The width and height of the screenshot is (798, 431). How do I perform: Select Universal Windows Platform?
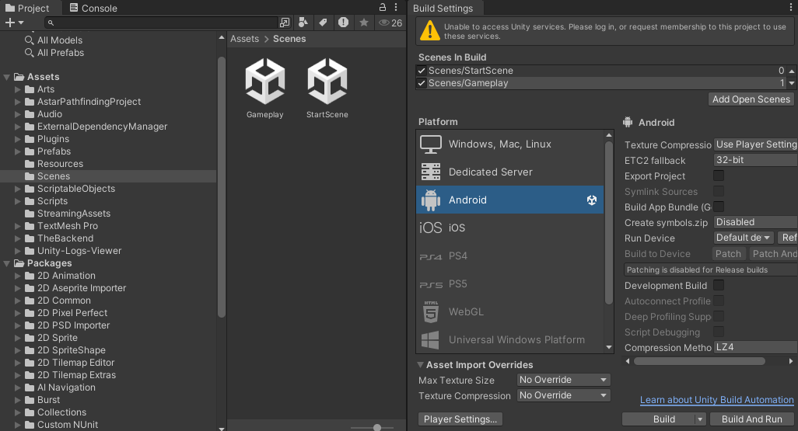tap(510, 339)
